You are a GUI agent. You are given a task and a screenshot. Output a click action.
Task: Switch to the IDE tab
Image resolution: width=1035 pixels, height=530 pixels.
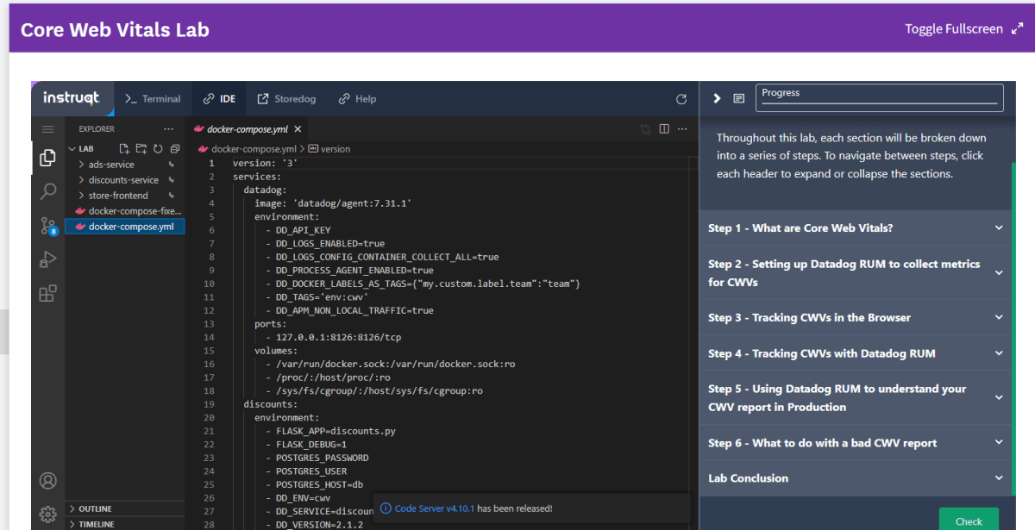click(219, 99)
